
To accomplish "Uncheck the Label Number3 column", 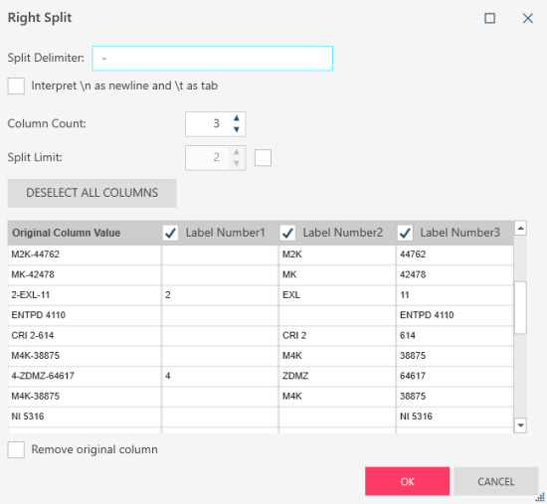I will coord(405,233).
